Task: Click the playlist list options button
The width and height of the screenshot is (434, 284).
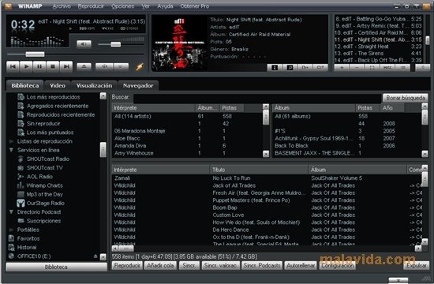Action: (402, 67)
